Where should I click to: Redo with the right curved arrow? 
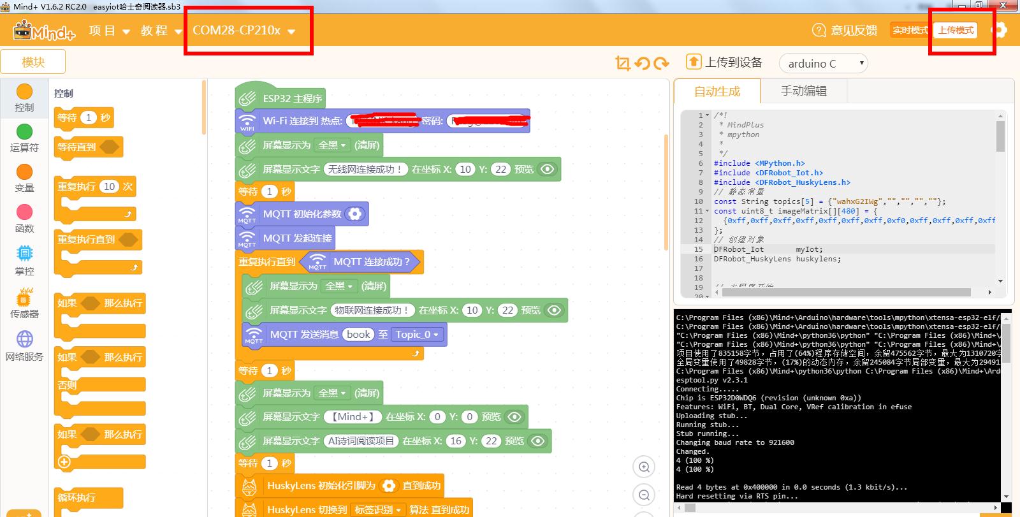click(662, 63)
